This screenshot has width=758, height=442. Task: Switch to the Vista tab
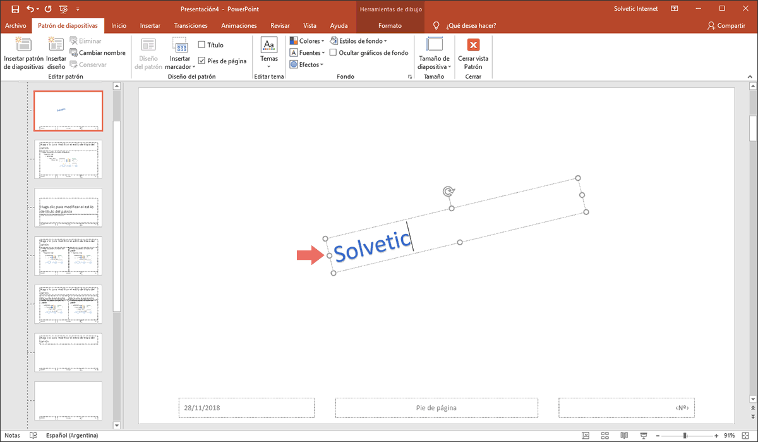tap(310, 26)
